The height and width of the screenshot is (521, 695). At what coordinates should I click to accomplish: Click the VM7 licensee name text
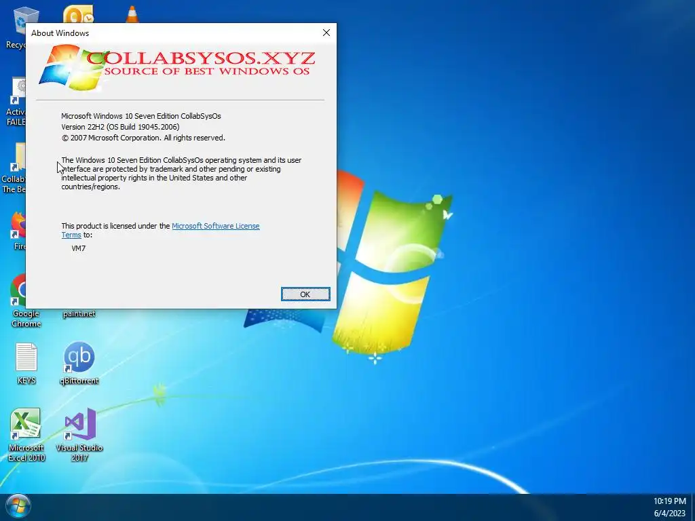79,248
